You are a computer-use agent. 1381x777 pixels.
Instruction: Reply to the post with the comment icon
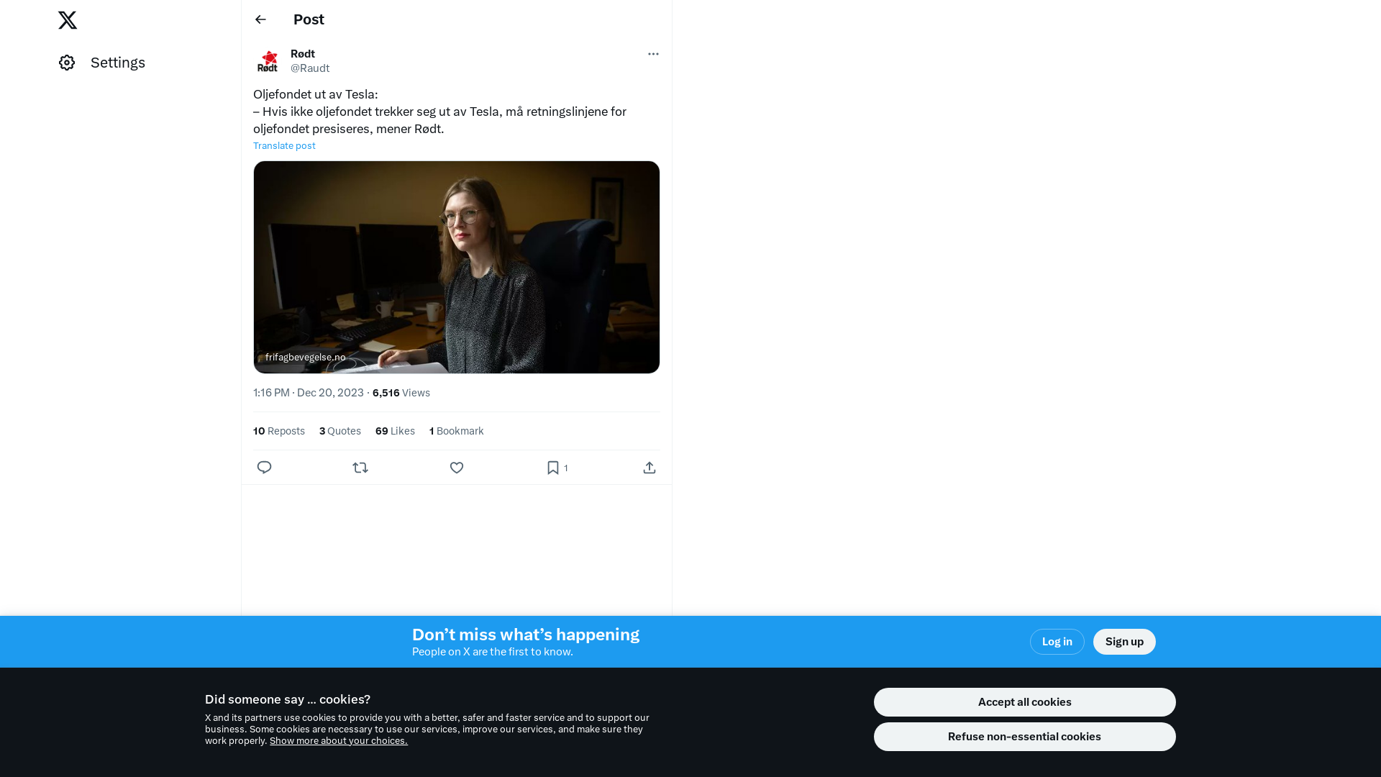point(264,468)
